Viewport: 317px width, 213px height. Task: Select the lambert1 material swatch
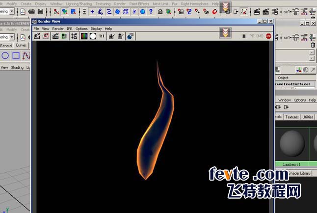(292, 143)
